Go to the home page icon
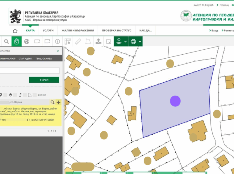234x174 pixels. pyautogui.click(x=15, y=31)
